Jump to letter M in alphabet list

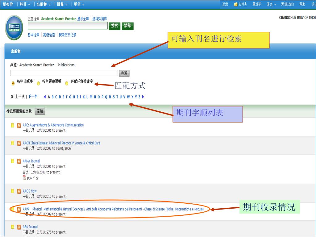[91, 97]
